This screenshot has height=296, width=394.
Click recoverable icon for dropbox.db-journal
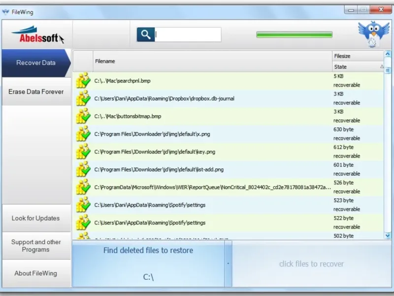coord(83,98)
